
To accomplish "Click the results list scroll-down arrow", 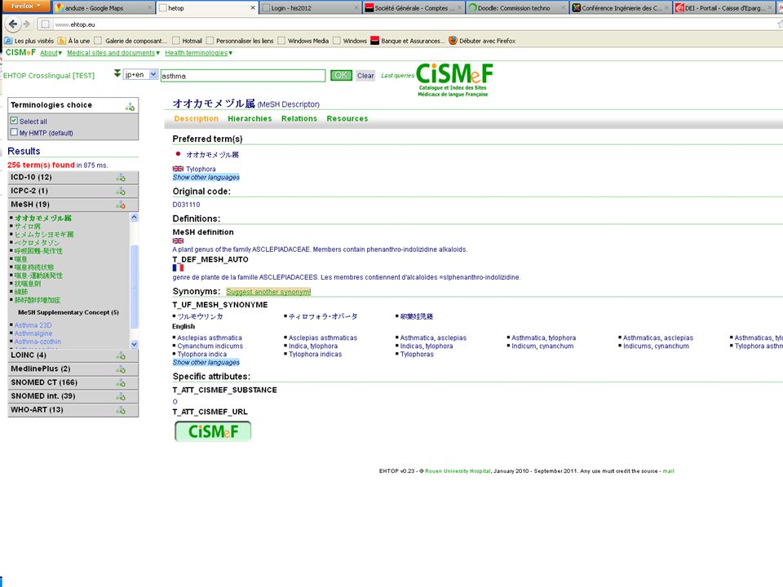I will point(134,344).
